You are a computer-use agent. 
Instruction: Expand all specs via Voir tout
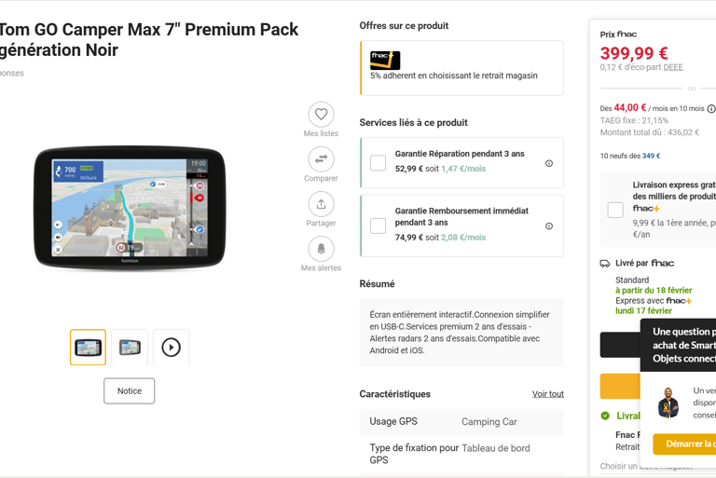coord(548,394)
